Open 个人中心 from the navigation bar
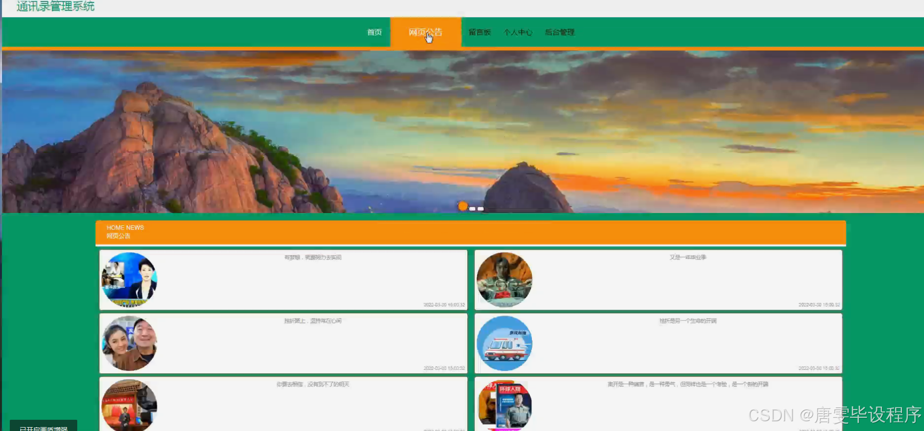 tap(518, 32)
